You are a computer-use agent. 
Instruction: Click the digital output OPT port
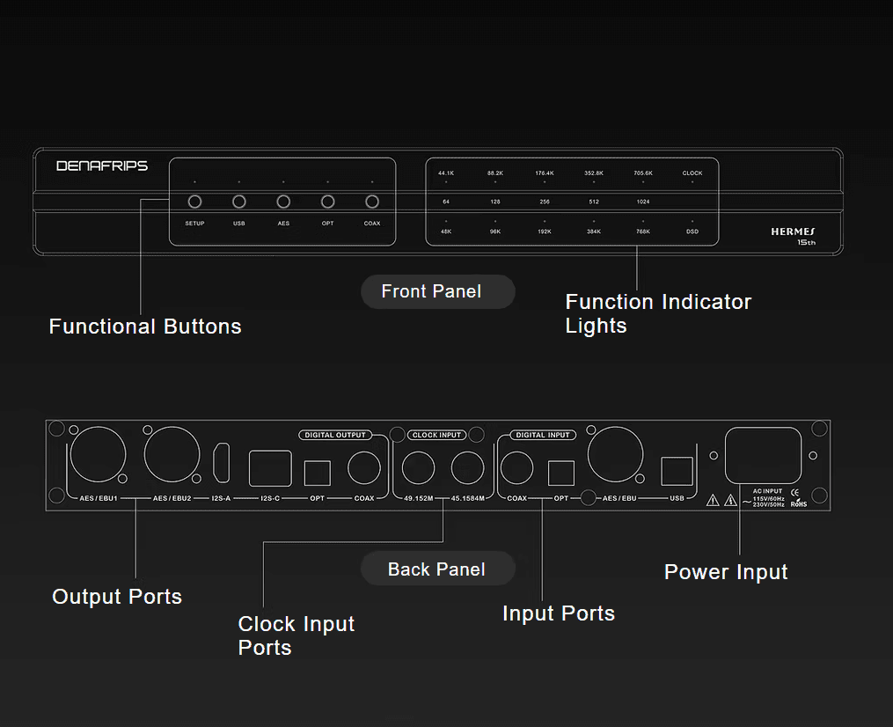click(318, 473)
